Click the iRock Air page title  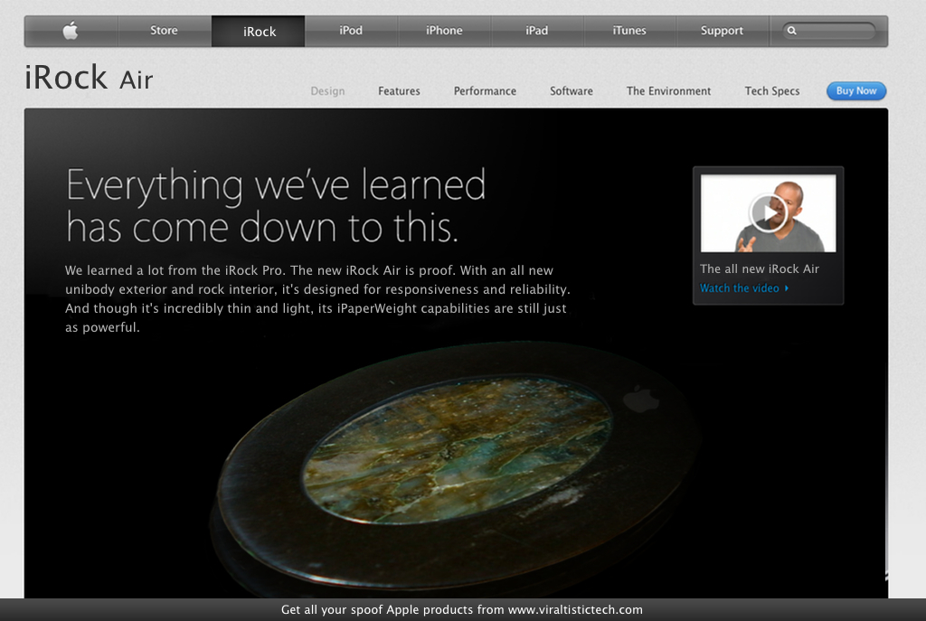coord(89,78)
